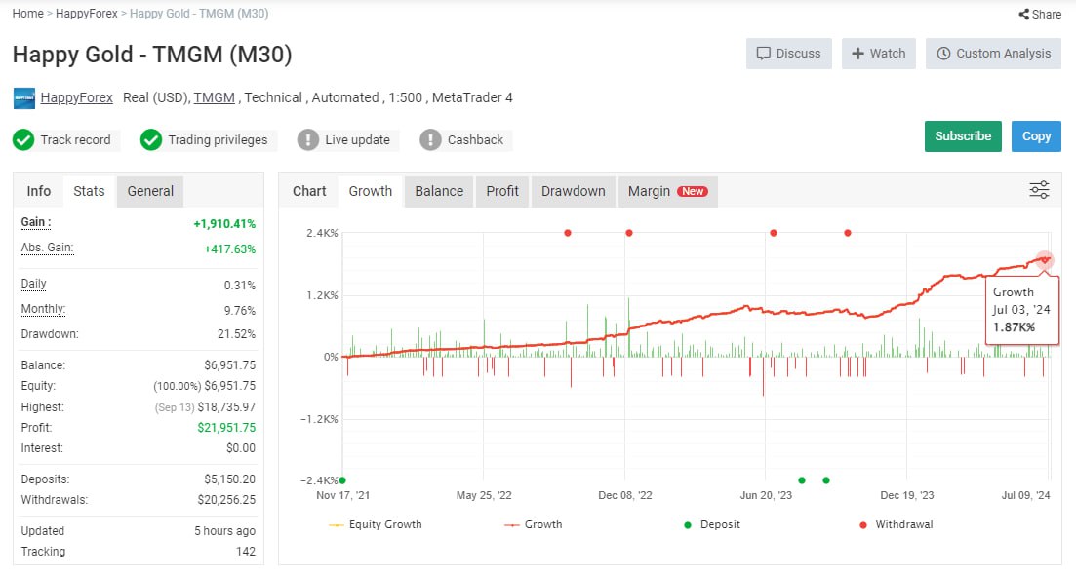Switch to the Info tab
This screenshot has height=575, width=1076.
tap(39, 191)
